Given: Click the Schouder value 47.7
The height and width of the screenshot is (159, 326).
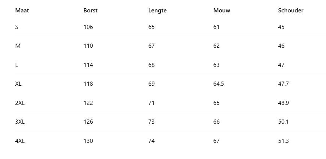Looking at the screenshot, I should (x=284, y=84).
